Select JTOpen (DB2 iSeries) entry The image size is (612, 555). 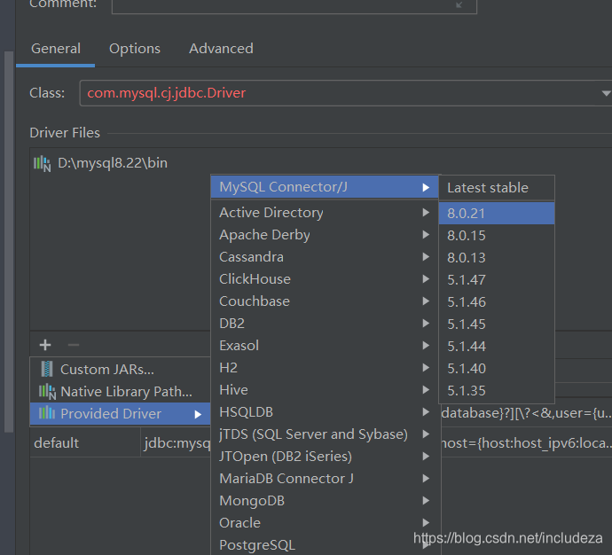(326, 457)
